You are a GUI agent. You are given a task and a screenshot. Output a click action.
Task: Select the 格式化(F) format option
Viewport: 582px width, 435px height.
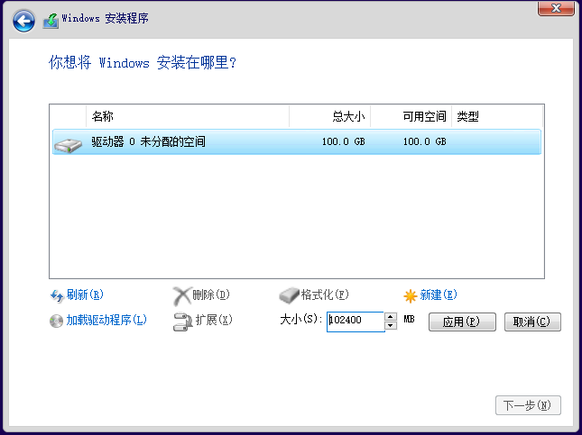point(325,295)
